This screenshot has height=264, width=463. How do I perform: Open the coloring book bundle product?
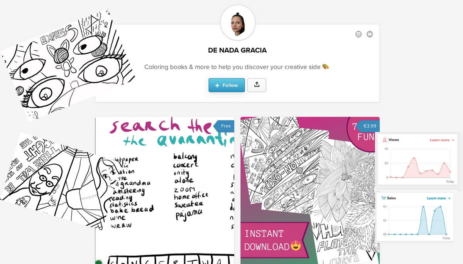coord(310,190)
